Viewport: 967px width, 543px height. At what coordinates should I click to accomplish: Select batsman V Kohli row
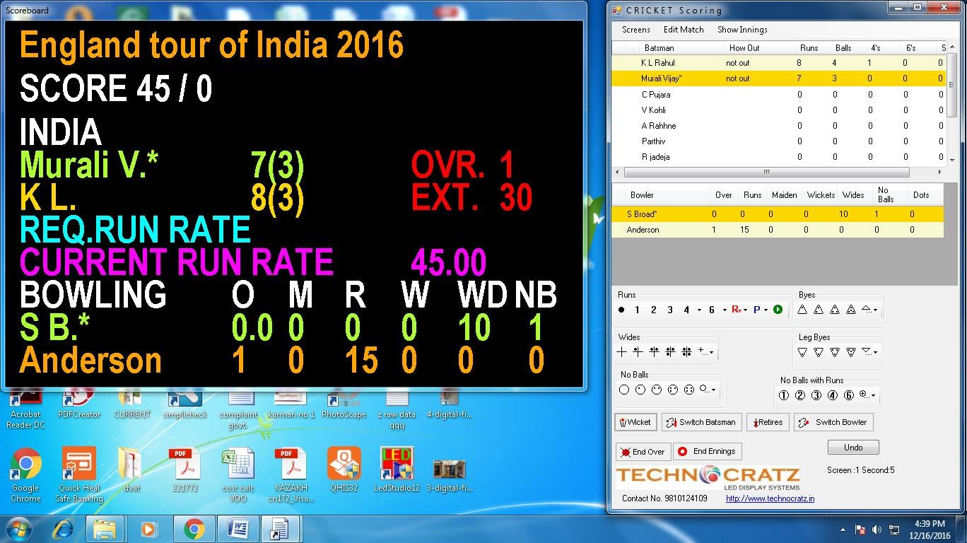tap(778, 110)
